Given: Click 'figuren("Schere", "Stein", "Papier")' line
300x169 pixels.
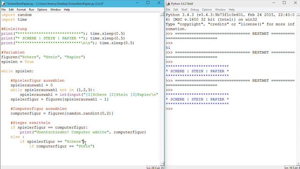Looking at the screenshot, I should 43,57.
